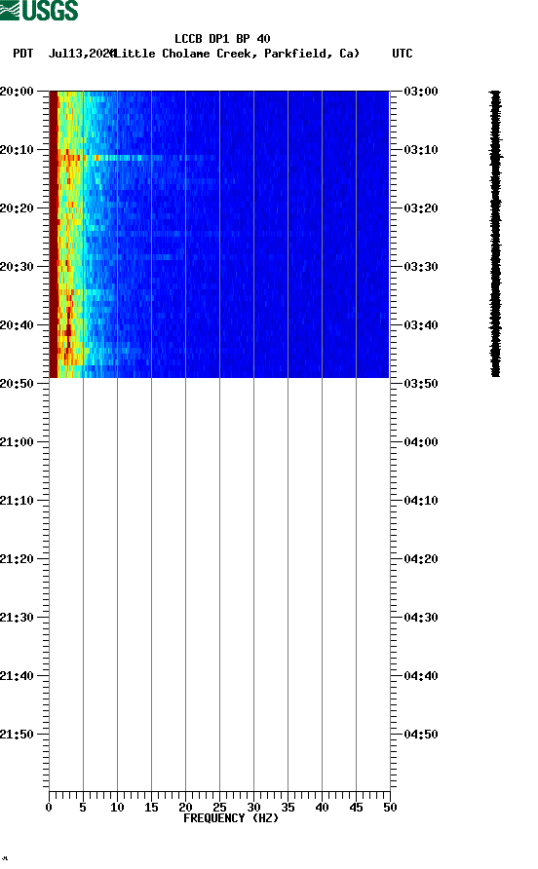This screenshot has height=869, width=538.
Task: Click the '21:40' PDT time label
Action: (x=17, y=675)
